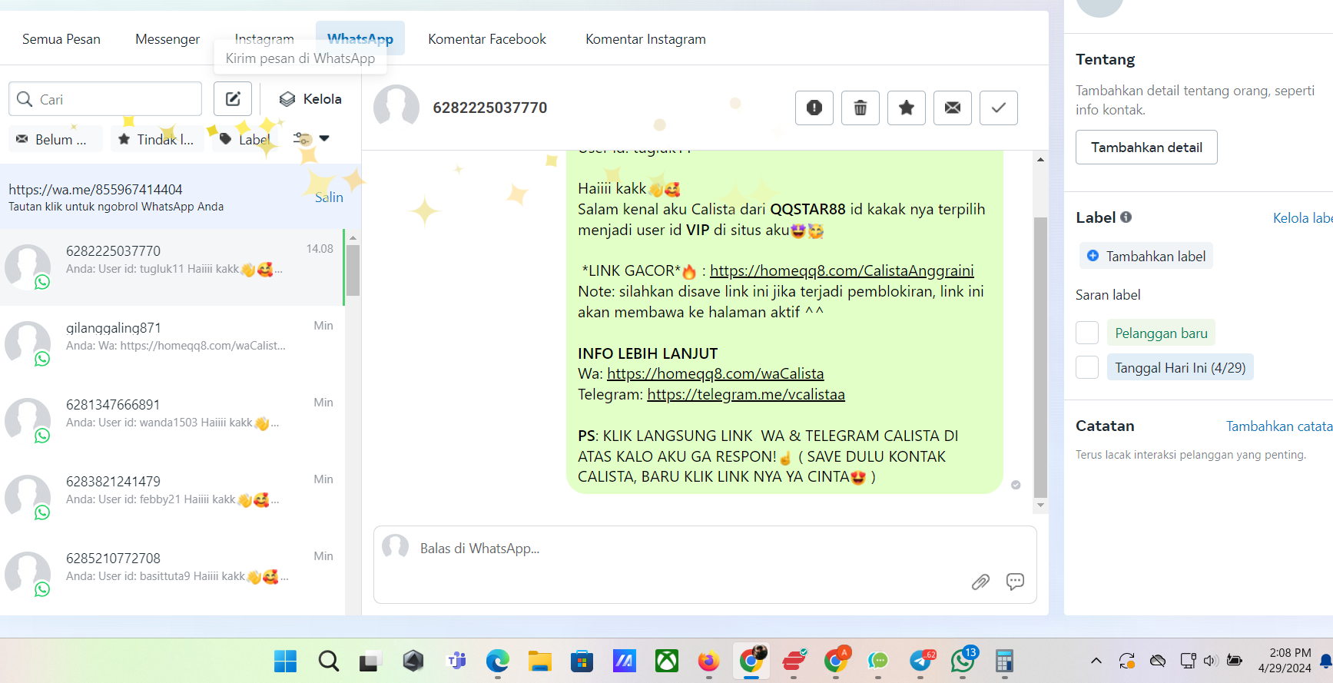This screenshot has width=1333, height=683.
Task: Click Tambahkan catatan link
Action: click(1279, 426)
